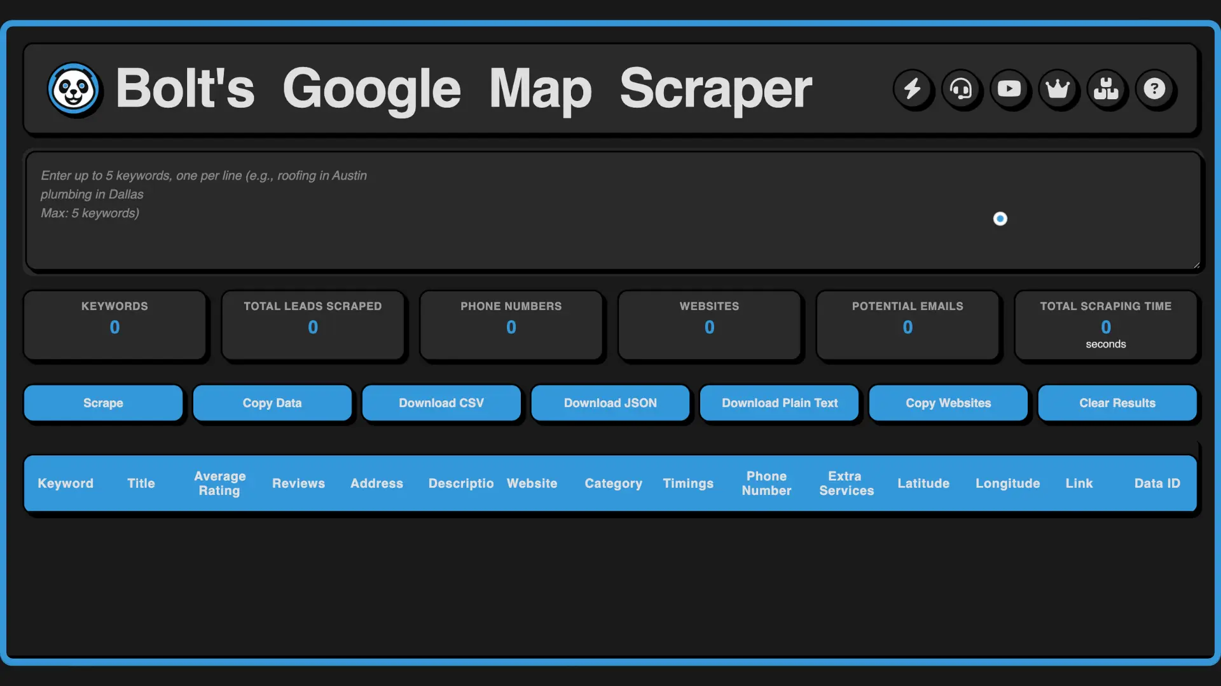Click the stacked packages icon
The image size is (1221, 686).
(1107, 90)
